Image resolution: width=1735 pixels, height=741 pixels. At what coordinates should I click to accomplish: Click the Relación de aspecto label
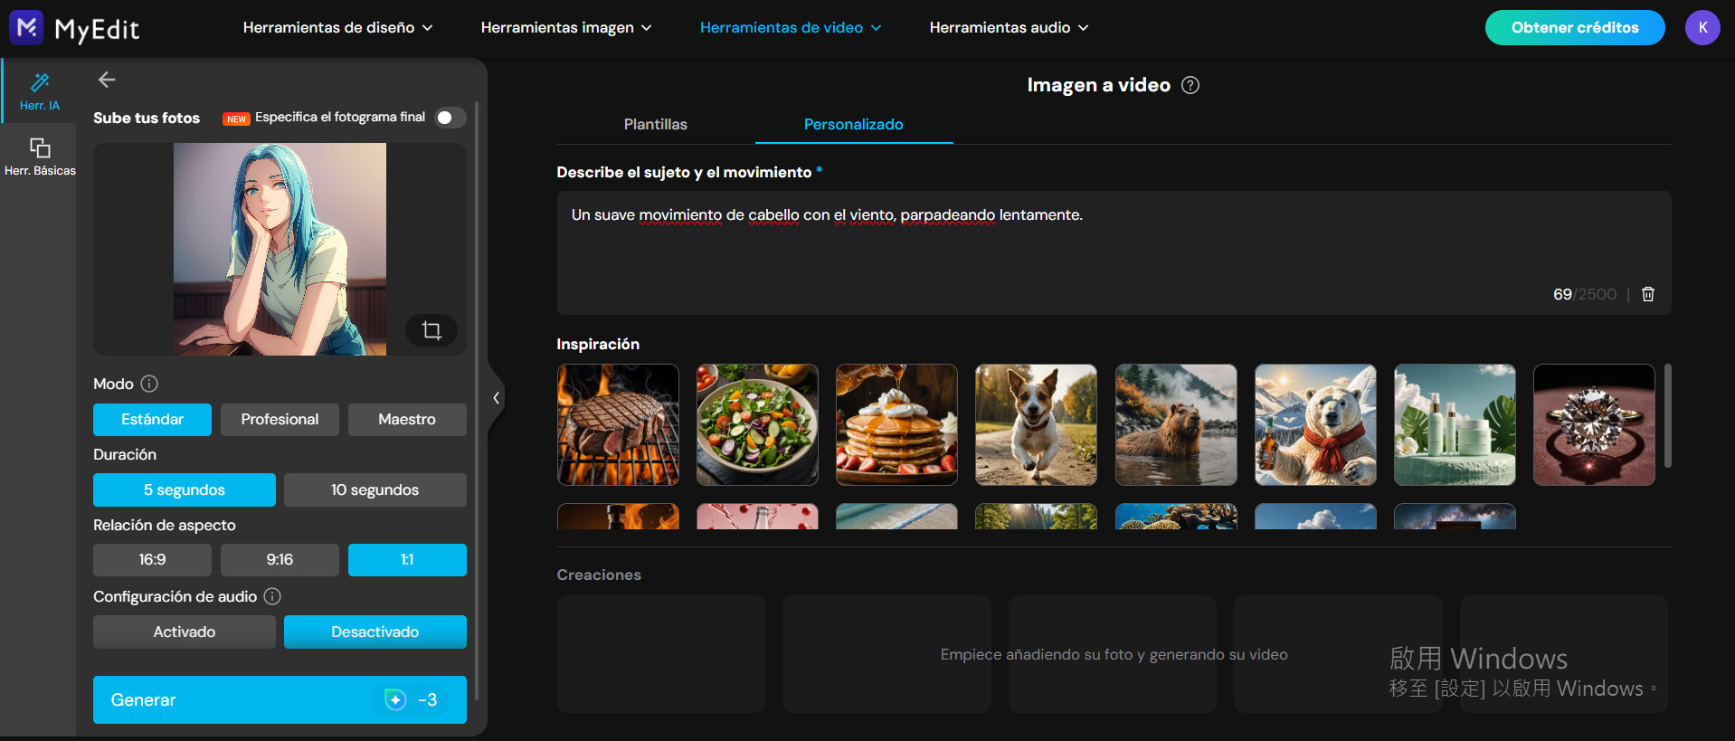click(165, 525)
